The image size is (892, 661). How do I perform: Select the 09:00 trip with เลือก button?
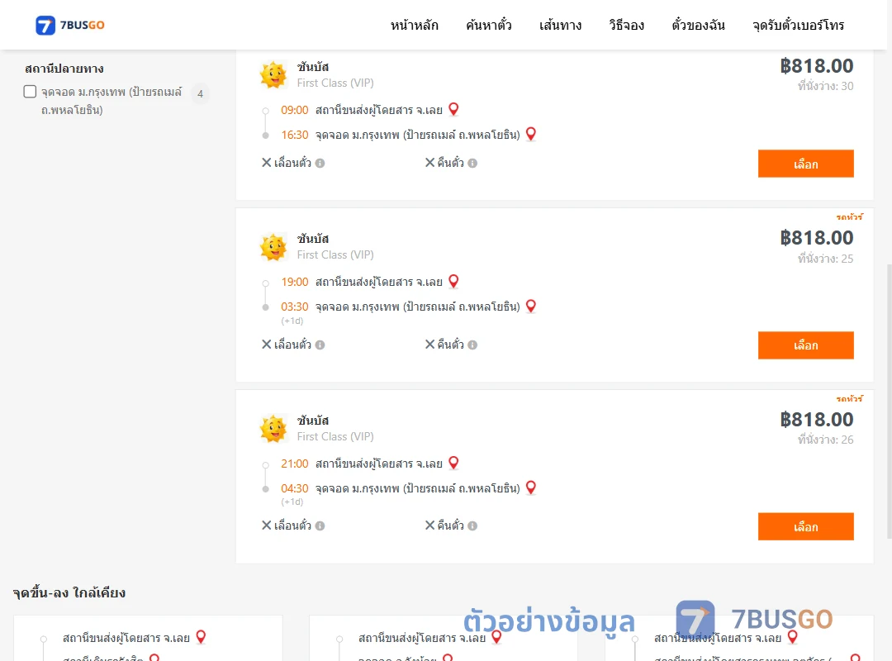pos(805,164)
